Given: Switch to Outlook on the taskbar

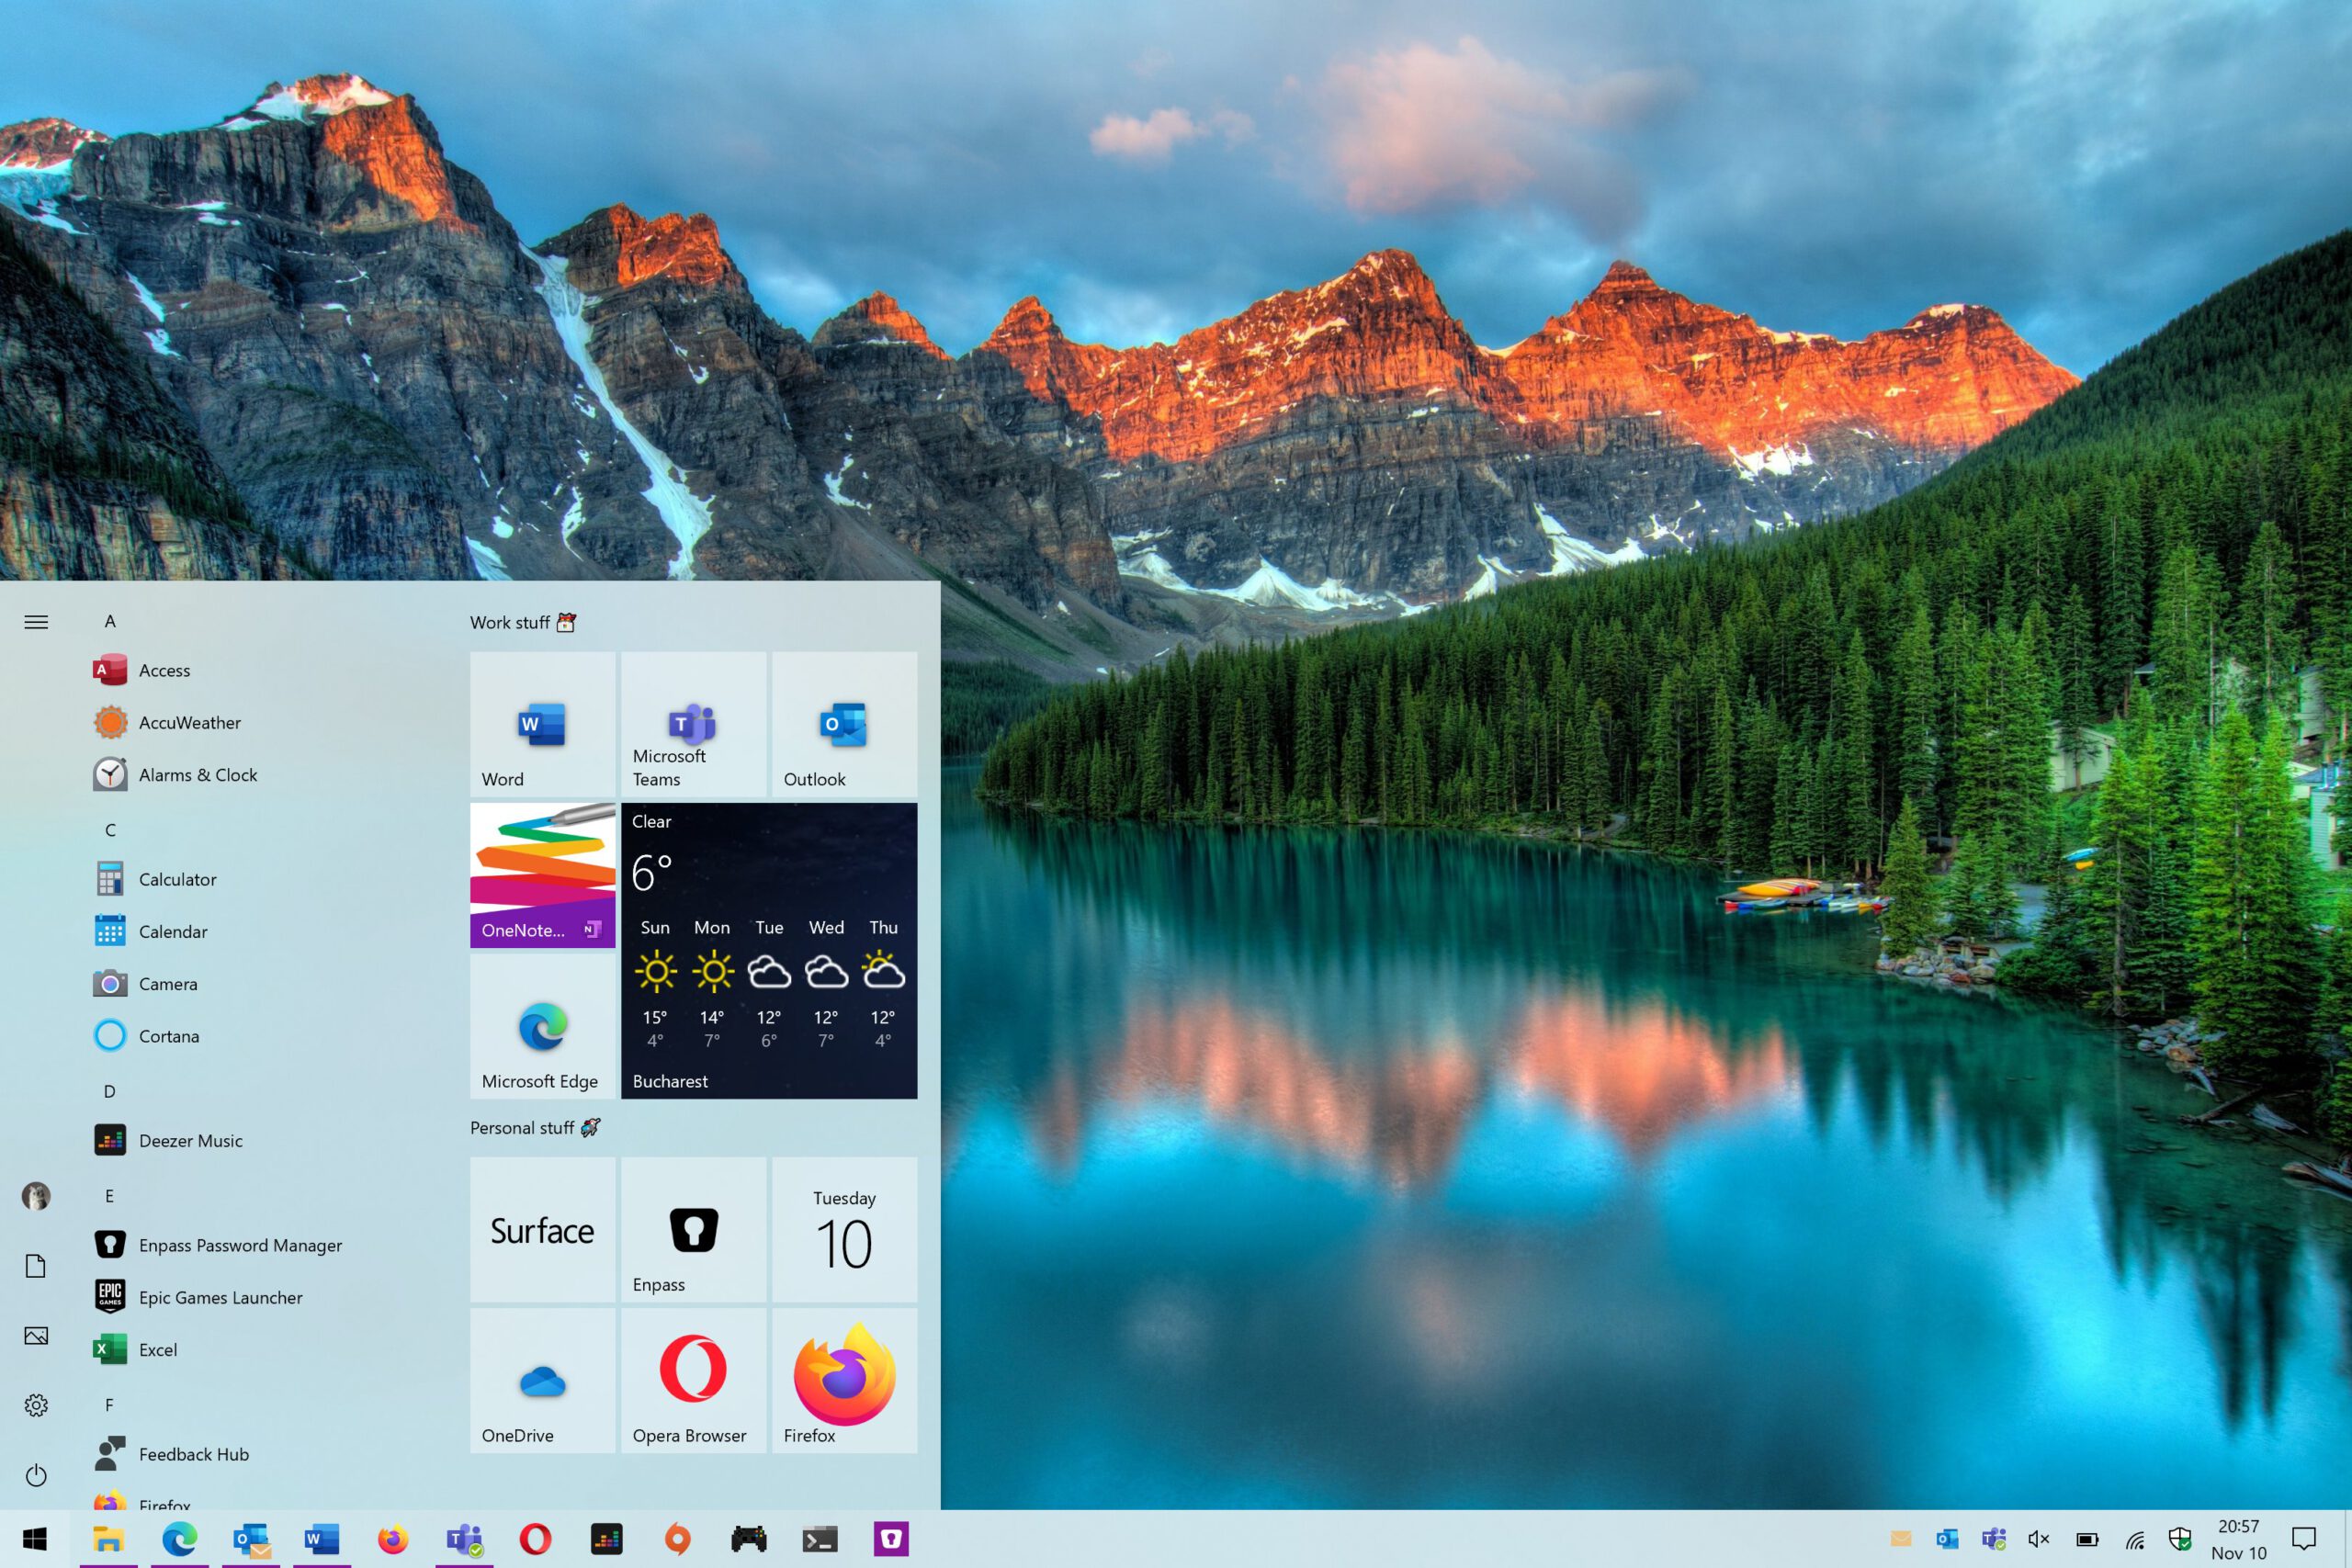Looking at the screenshot, I should click(251, 1539).
